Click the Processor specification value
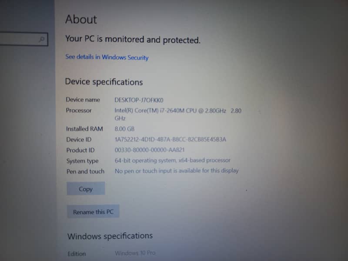 coord(178,114)
